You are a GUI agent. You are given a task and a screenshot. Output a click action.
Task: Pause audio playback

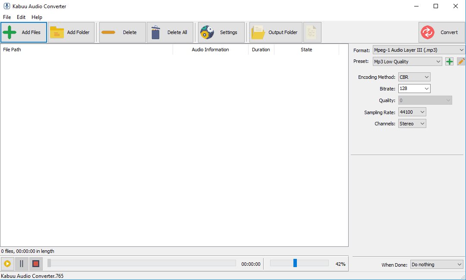[x=22, y=264]
